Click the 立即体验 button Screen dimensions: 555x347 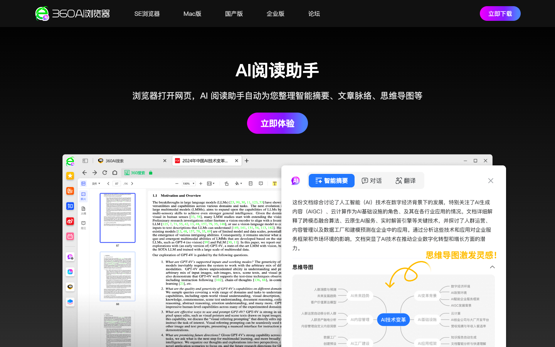pos(277,123)
